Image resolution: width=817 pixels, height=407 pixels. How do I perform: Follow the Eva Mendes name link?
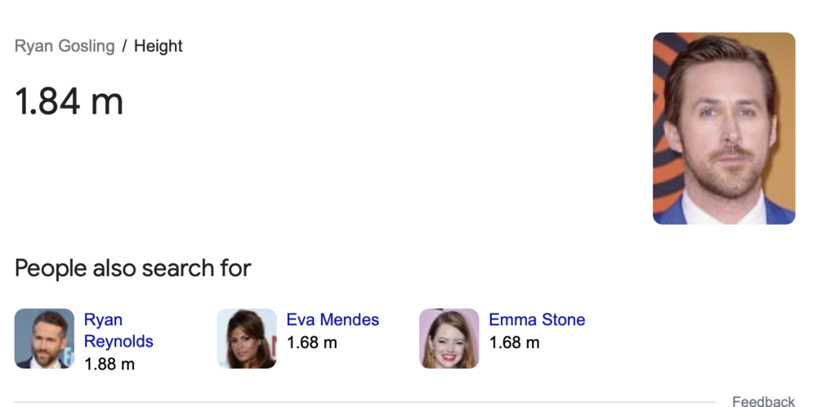[333, 320]
